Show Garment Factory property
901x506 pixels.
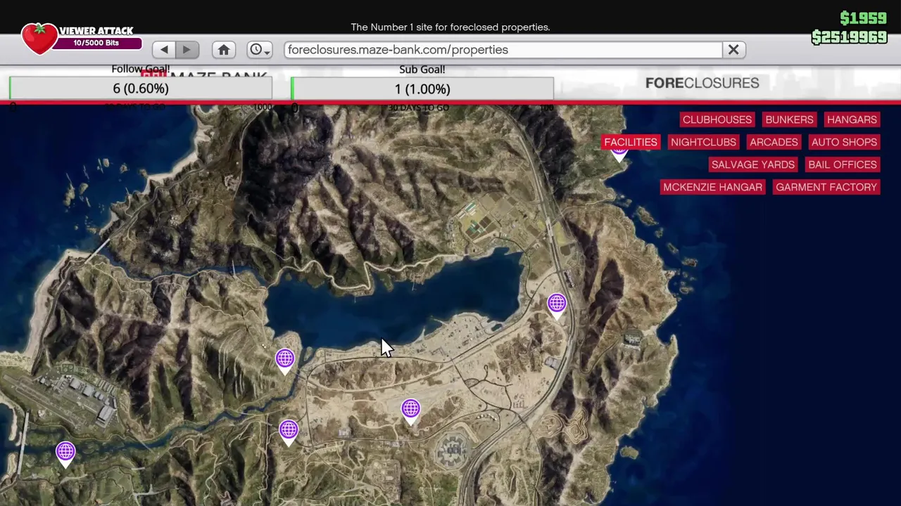point(826,187)
